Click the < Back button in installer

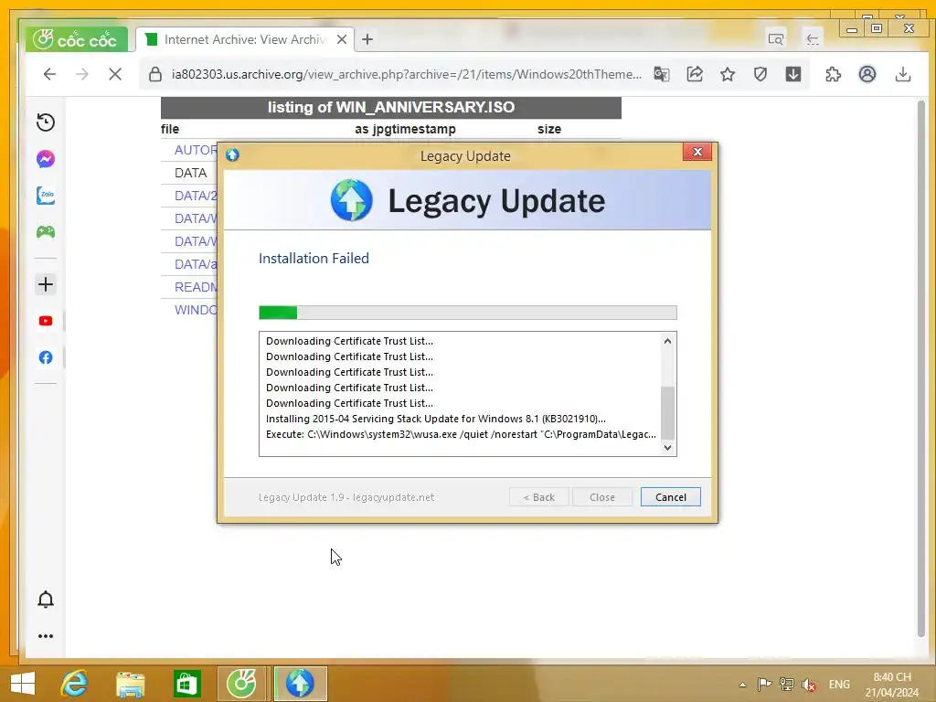coord(539,496)
